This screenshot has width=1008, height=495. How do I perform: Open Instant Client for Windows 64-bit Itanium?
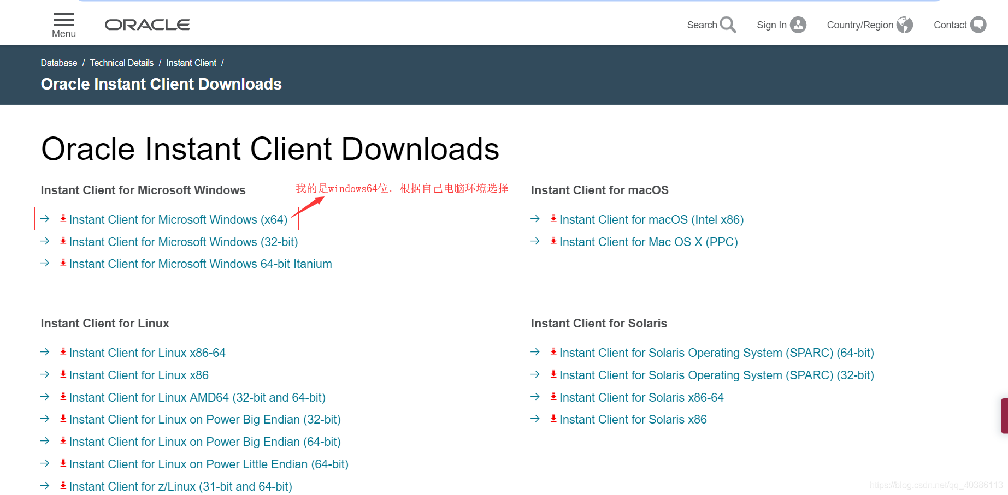pos(201,264)
